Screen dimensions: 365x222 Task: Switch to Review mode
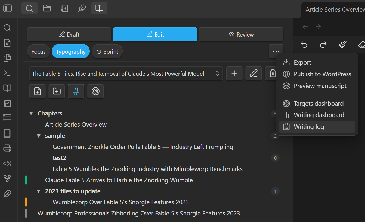[241, 34]
